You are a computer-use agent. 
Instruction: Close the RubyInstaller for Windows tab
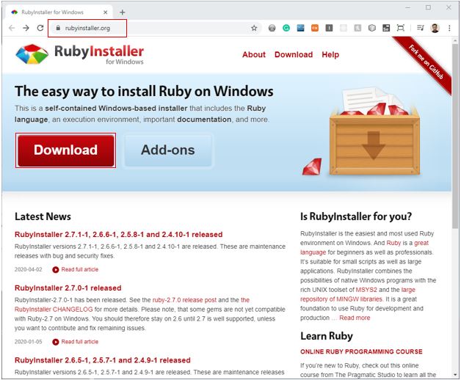point(105,12)
